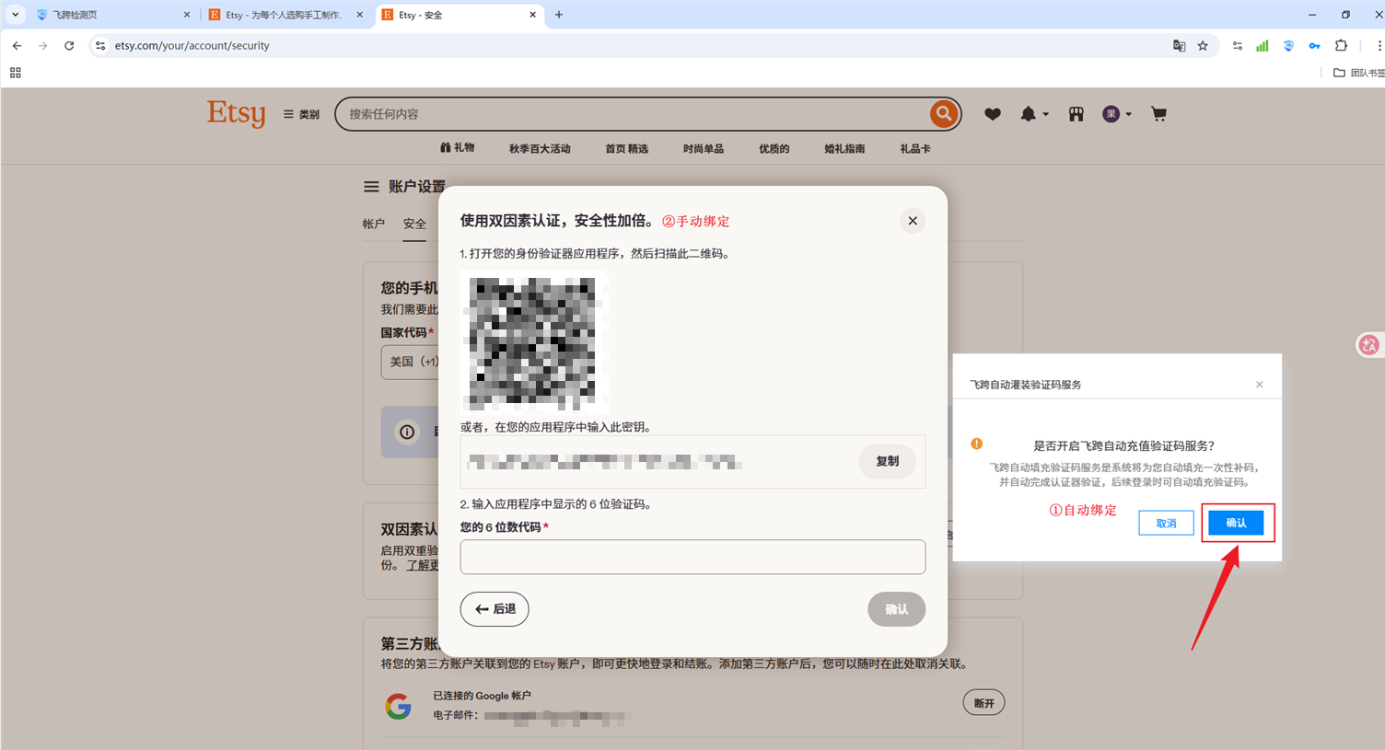Go back to the previous page

(17, 45)
